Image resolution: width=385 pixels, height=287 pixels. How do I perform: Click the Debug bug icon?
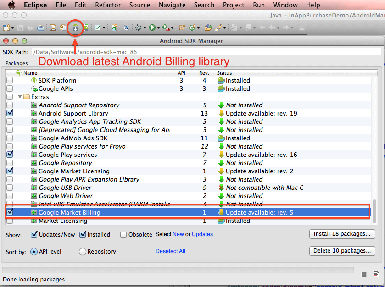pyautogui.click(x=139, y=28)
